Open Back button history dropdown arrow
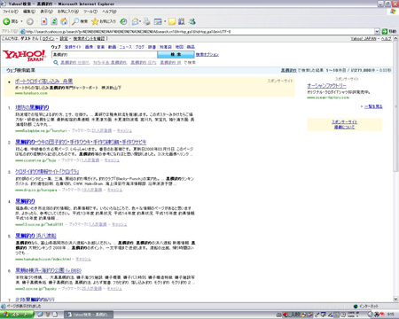Image resolution: width=399 pixels, height=319 pixels. tap(21, 21)
